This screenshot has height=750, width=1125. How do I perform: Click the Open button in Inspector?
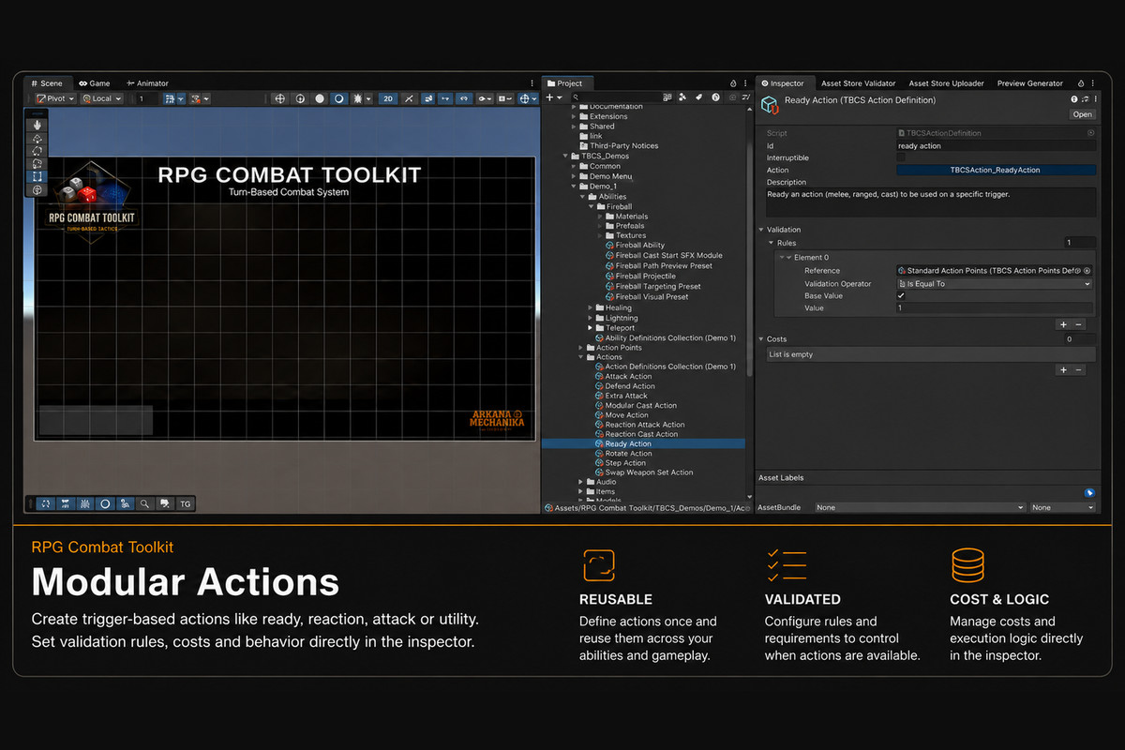coord(1083,114)
